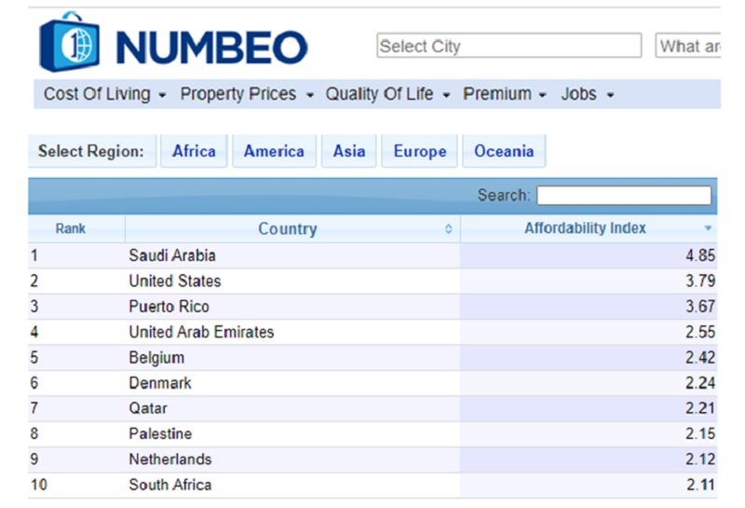The image size is (745, 508).
Task: Click the 2.15 affordability value
Action: (700, 433)
